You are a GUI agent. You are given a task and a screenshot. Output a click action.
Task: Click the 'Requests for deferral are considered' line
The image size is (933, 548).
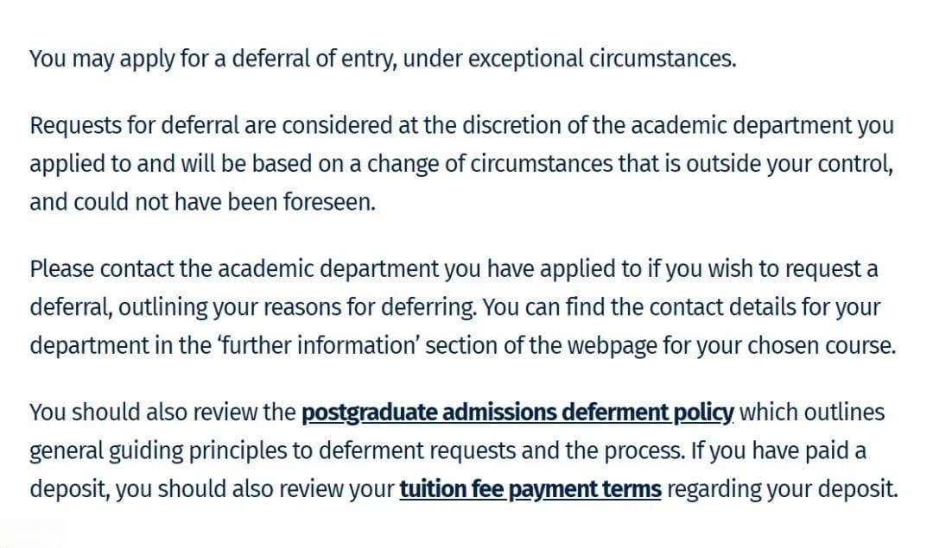coord(461,126)
